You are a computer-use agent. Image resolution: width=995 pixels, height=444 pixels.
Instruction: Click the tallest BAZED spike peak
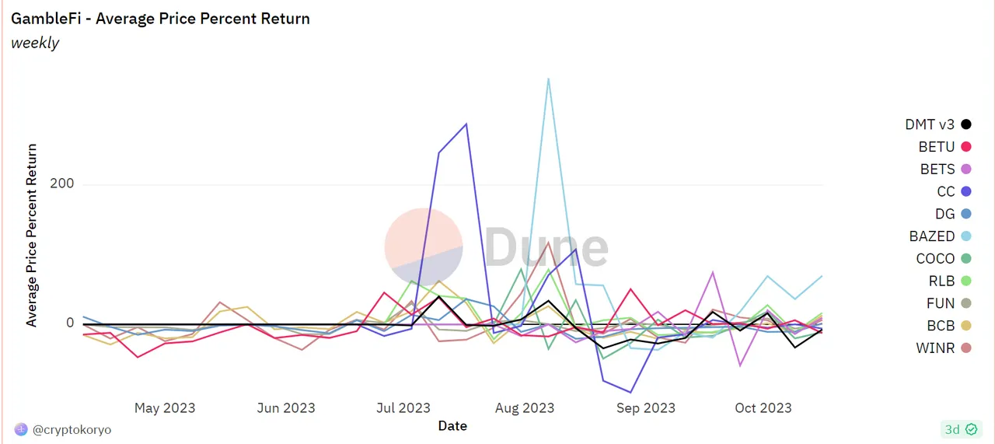[548, 79]
